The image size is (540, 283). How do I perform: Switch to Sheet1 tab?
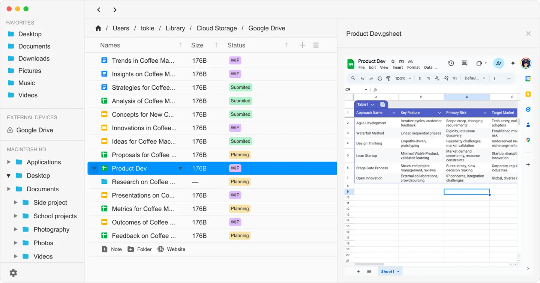click(x=388, y=272)
